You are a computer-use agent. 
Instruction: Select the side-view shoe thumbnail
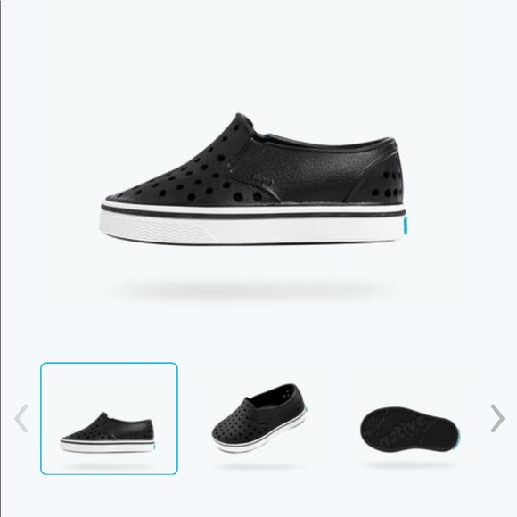(109, 418)
